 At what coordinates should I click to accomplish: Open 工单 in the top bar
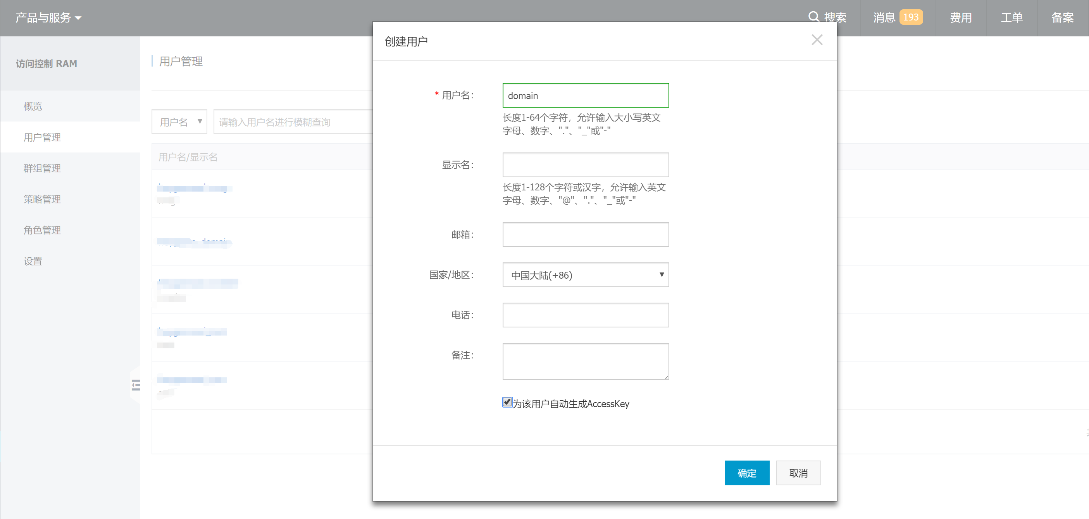[x=1011, y=18]
